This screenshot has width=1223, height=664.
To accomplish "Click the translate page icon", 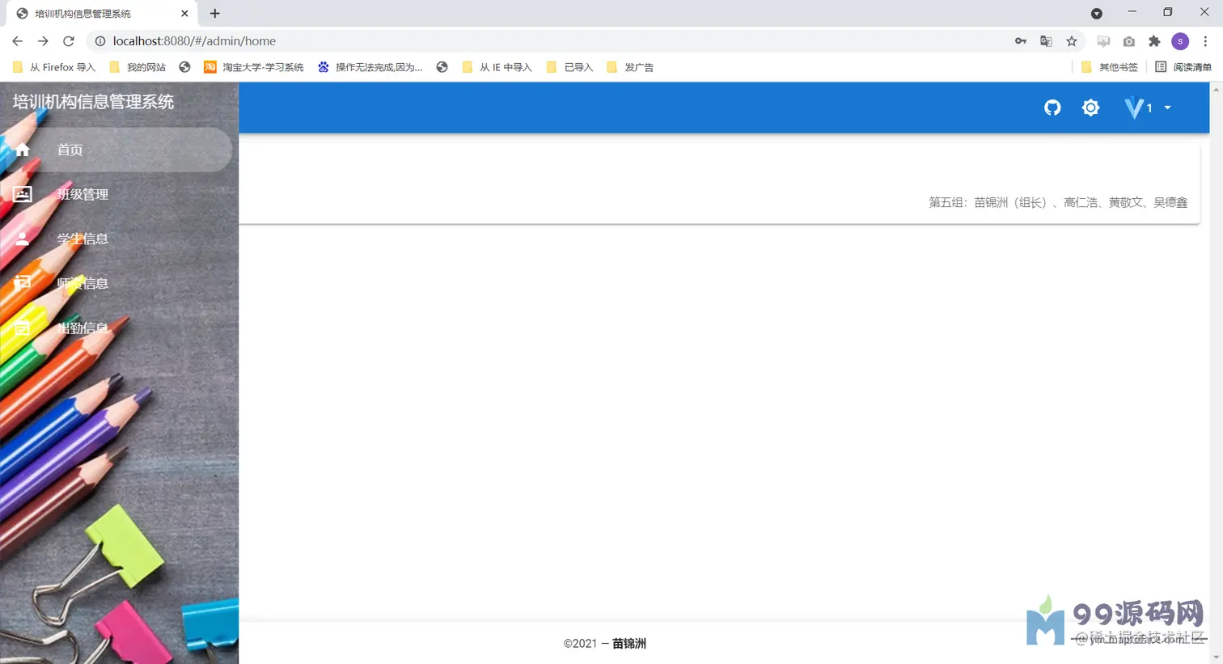I will pos(1046,41).
